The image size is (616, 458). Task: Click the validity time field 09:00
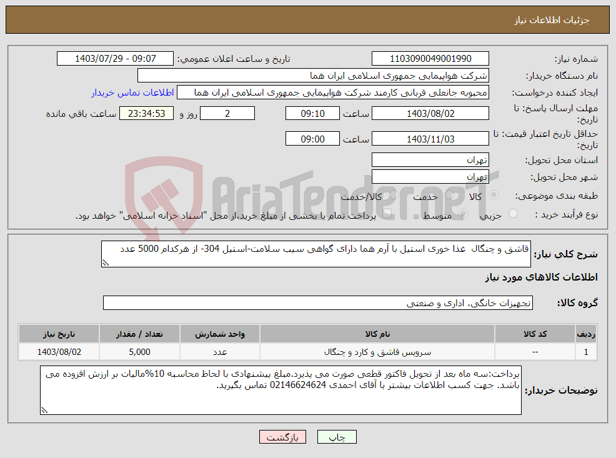tap(312, 139)
